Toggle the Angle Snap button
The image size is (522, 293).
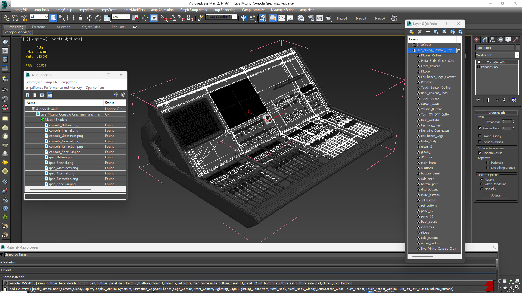pos(173,18)
